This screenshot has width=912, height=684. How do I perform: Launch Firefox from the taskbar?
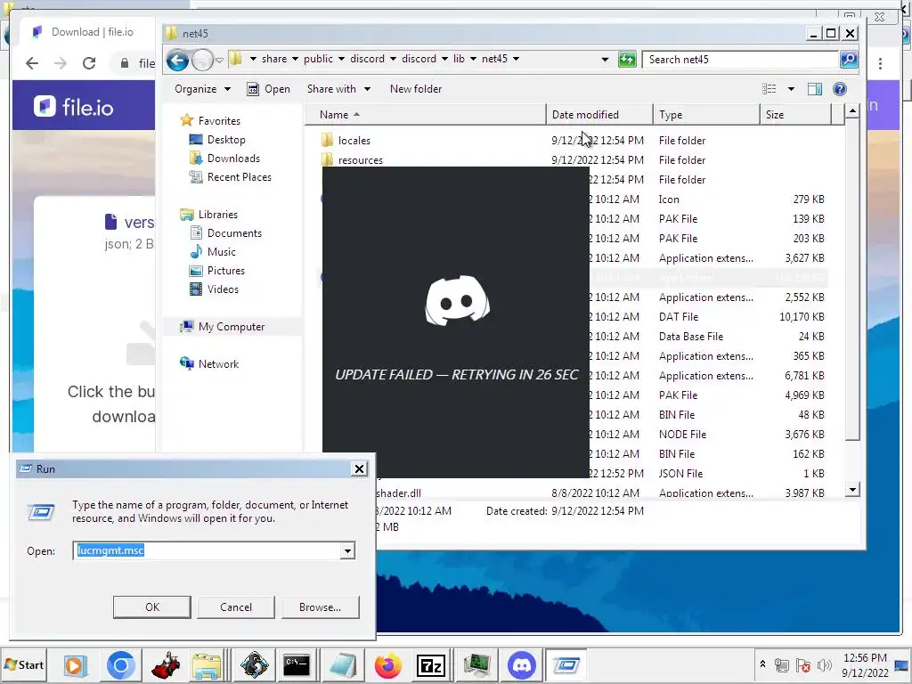[x=388, y=664]
